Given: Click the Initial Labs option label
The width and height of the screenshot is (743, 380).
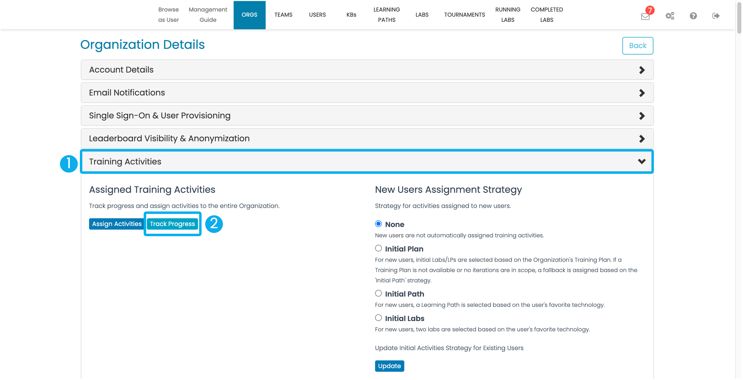Looking at the screenshot, I should [x=405, y=318].
